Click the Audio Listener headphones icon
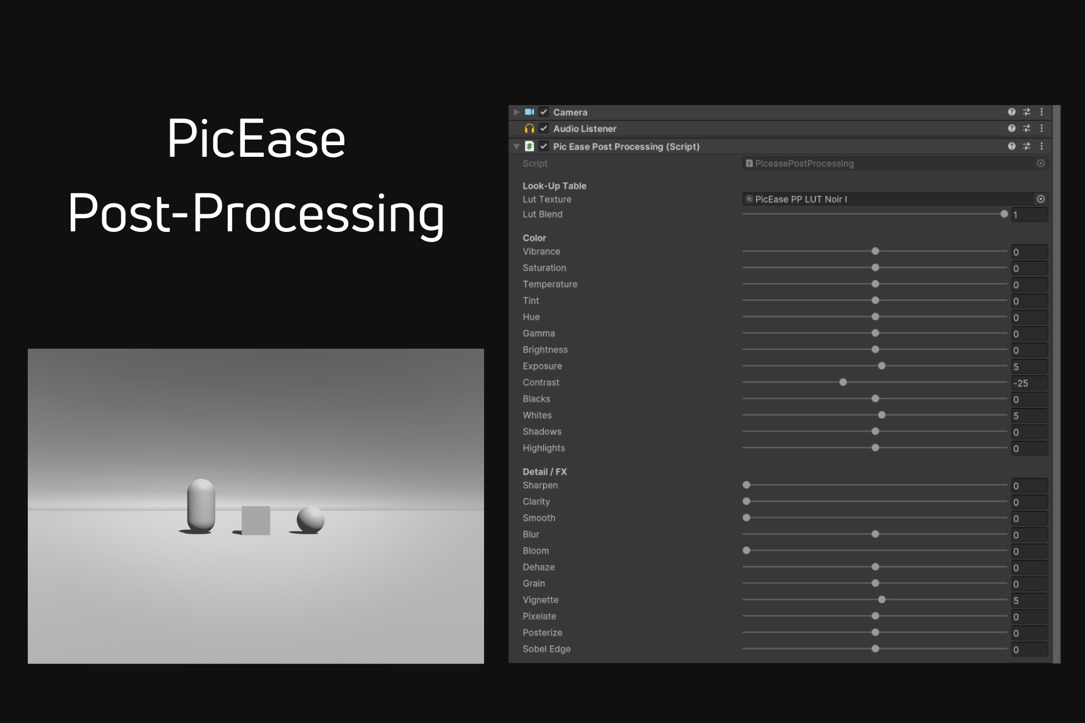Image resolution: width=1085 pixels, height=723 pixels. click(530, 128)
